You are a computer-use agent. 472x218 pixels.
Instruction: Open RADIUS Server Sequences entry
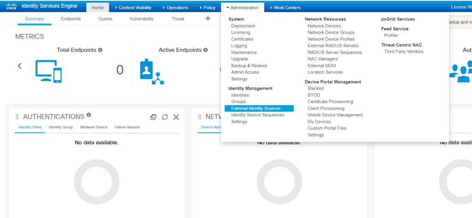point(335,52)
